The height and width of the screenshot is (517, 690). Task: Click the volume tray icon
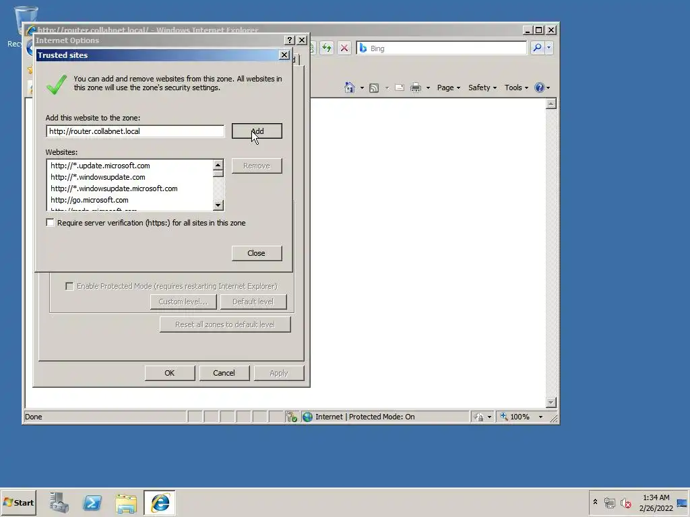pyautogui.click(x=625, y=502)
